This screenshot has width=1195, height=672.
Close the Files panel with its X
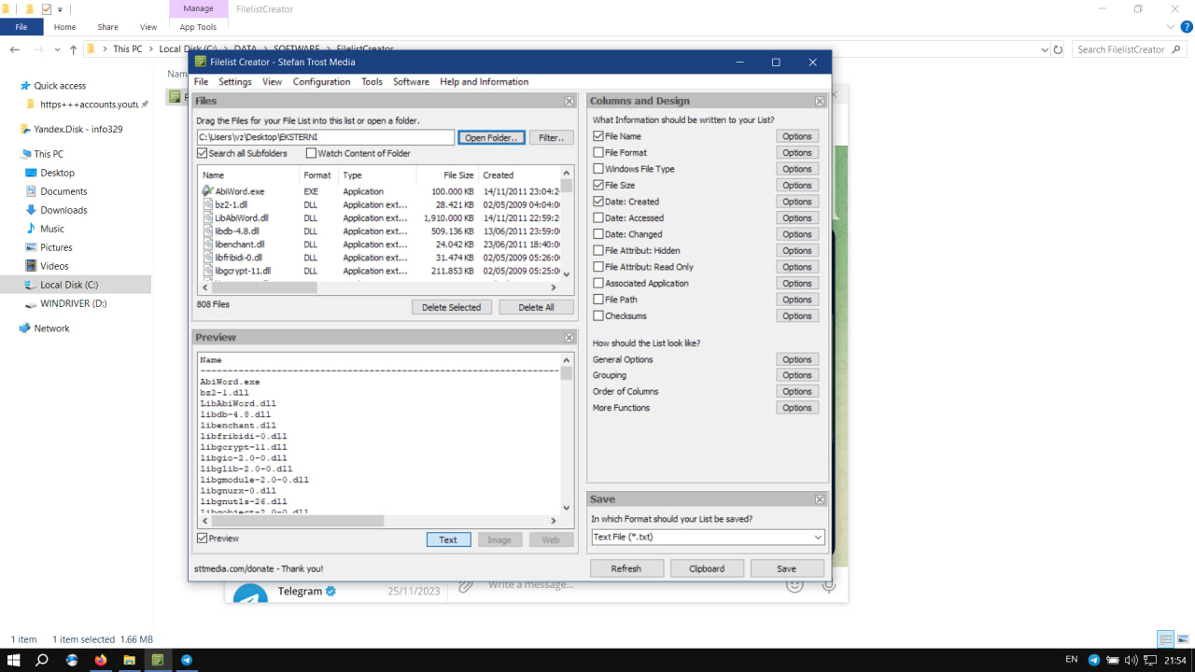569,101
